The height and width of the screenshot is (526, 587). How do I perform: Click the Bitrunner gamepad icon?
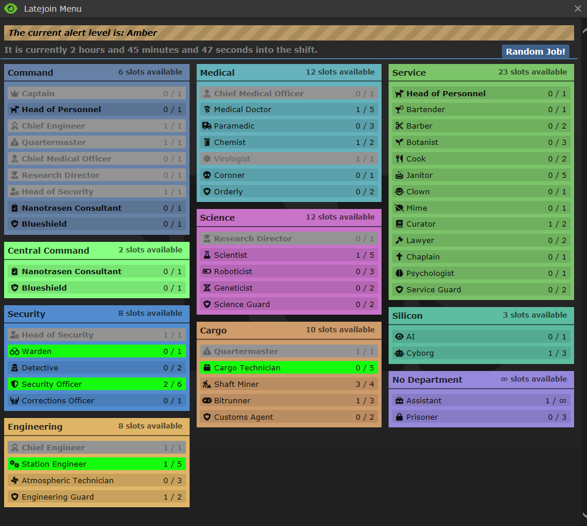point(207,401)
